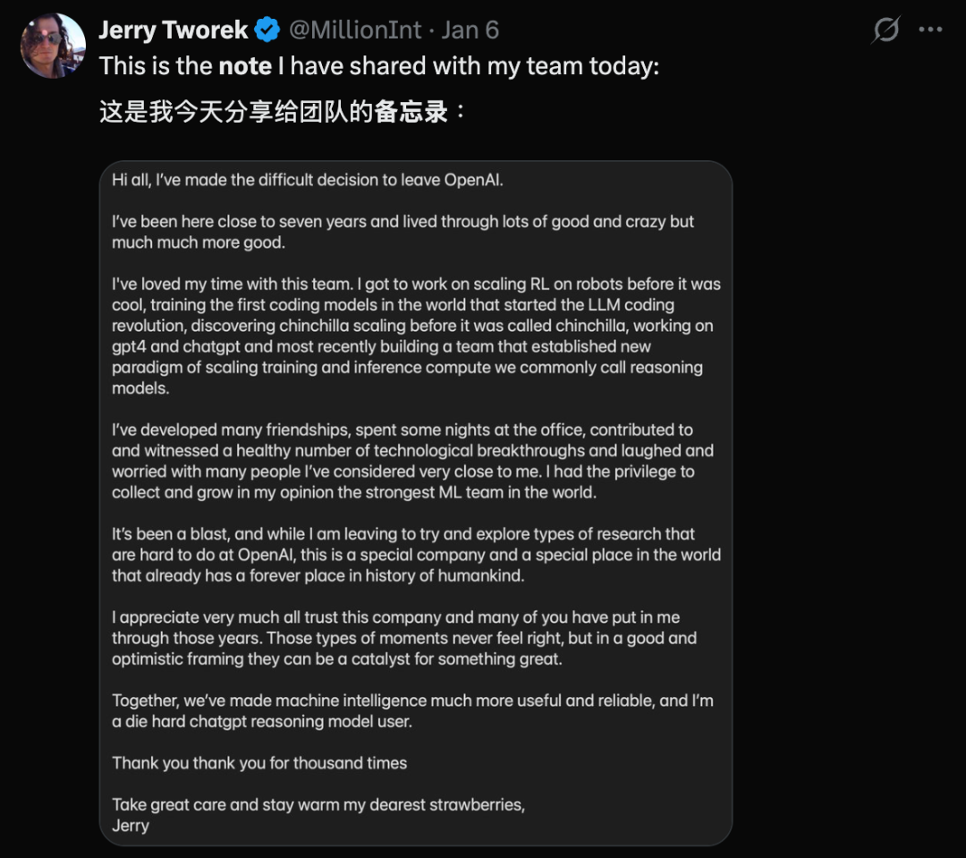The width and height of the screenshot is (966, 858).
Task: Open the Jerry Tworek display name link
Action: point(174,30)
